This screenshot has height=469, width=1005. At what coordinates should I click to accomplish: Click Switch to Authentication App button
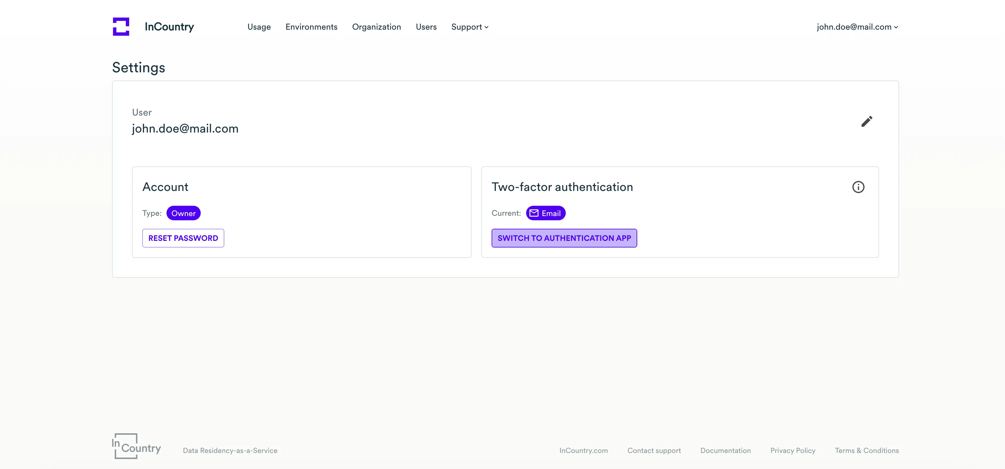tap(564, 238)
